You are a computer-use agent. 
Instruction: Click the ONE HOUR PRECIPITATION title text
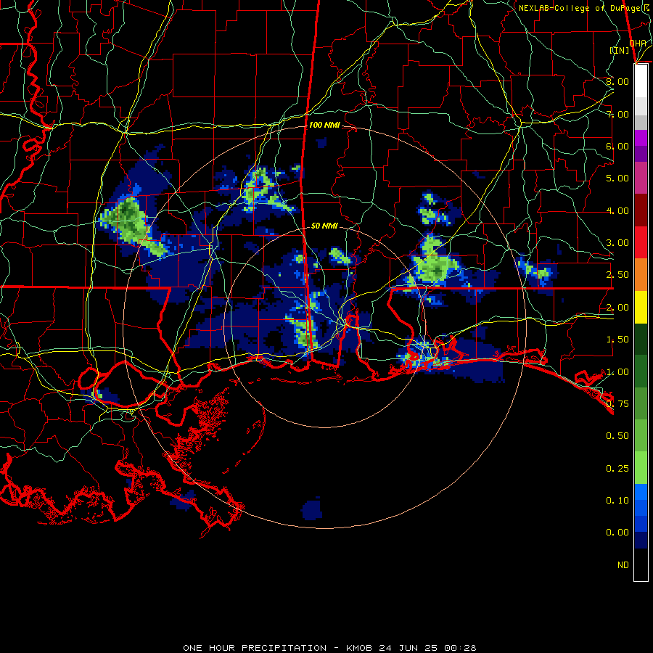[255, 648]
